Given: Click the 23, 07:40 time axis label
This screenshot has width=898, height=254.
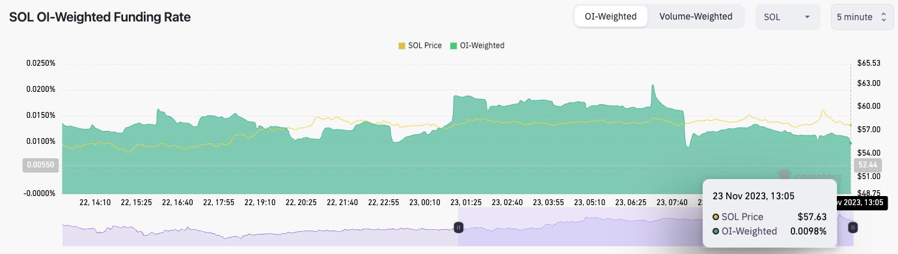Looking at the screenshot, I should click(x=672, y=203).
